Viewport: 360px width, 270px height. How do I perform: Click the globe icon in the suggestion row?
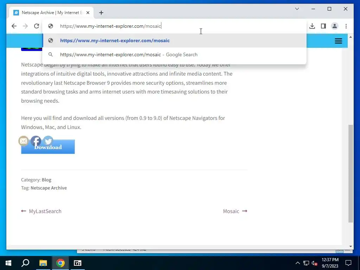[51, 41]
